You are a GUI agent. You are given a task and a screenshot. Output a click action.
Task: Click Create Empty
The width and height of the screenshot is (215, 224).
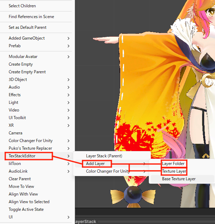coord(21,64)
